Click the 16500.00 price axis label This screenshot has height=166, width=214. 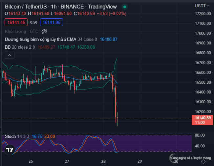point(203,82)
